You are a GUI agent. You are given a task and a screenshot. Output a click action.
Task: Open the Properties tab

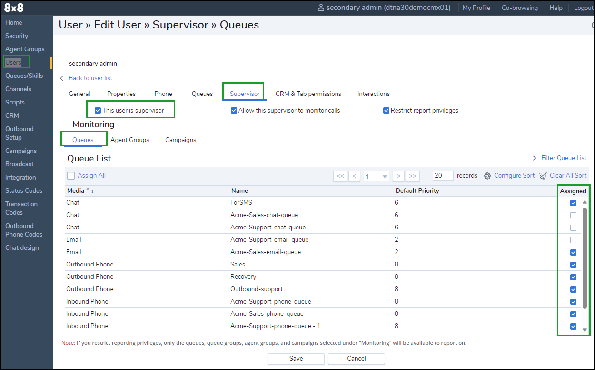(121, 94)
